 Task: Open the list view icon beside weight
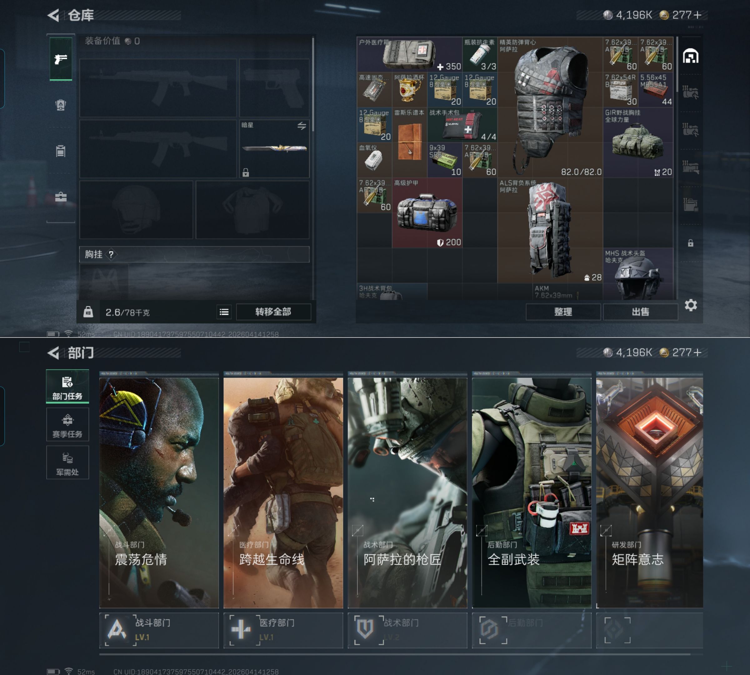(x=224, y=312)
